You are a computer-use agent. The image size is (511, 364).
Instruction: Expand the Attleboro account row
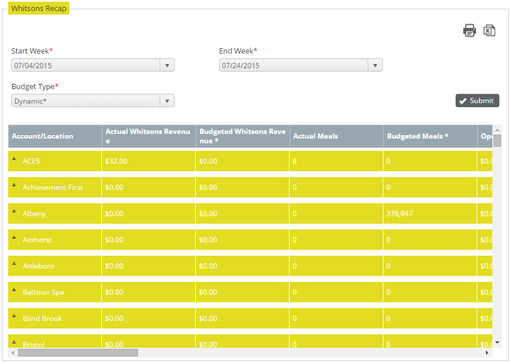coord(15,264)
